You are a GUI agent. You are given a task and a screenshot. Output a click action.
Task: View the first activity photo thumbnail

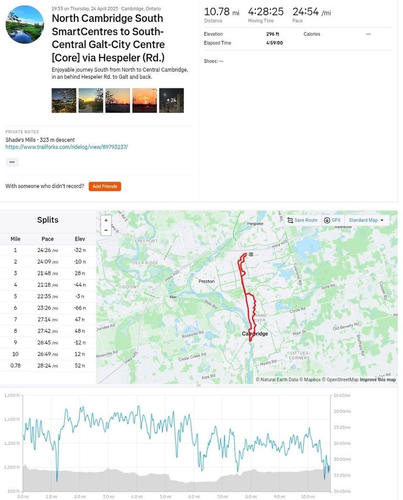click(x=64, y=100)
